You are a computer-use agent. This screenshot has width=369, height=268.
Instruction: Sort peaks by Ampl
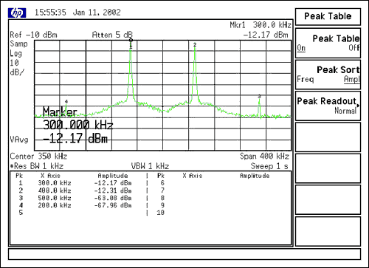[352, 79]
